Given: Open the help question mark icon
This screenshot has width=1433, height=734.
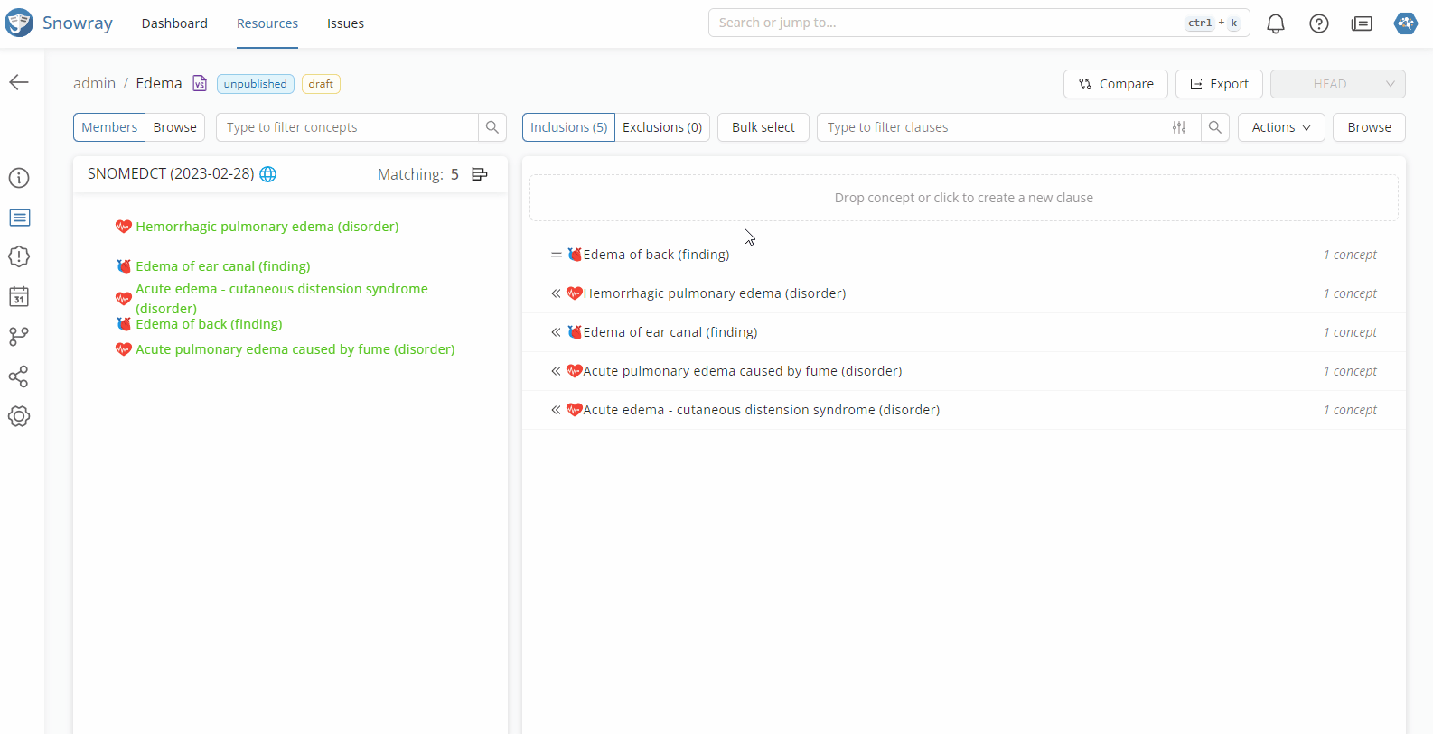Looking at the screenshot, I should 1318,23.
